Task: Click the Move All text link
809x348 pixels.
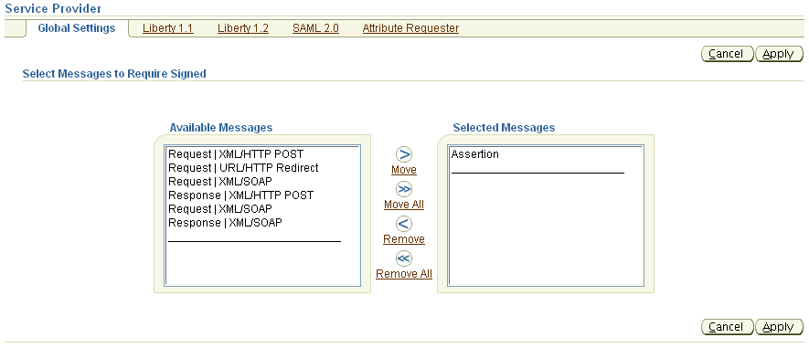Action: point(404,205)
